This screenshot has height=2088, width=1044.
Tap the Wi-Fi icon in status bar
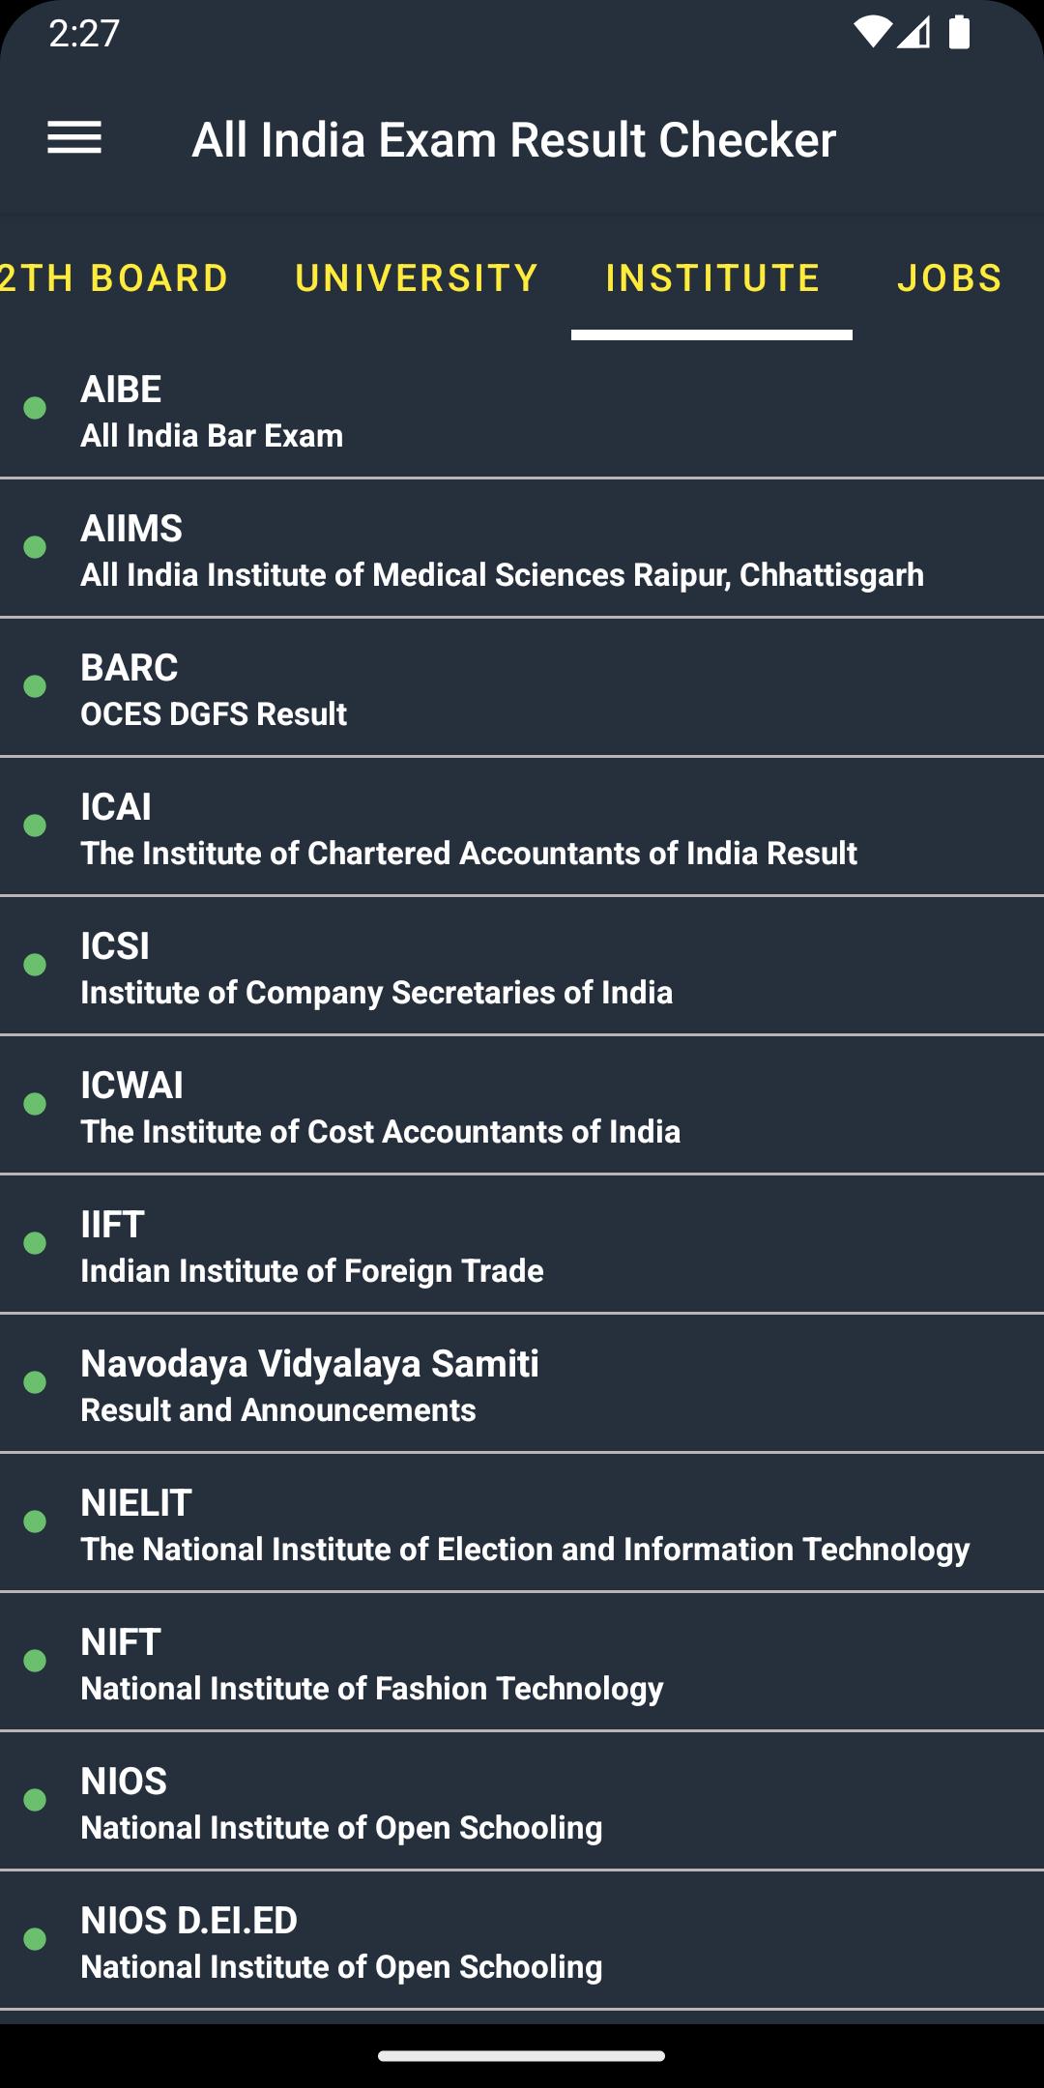[x=872, y=33]
